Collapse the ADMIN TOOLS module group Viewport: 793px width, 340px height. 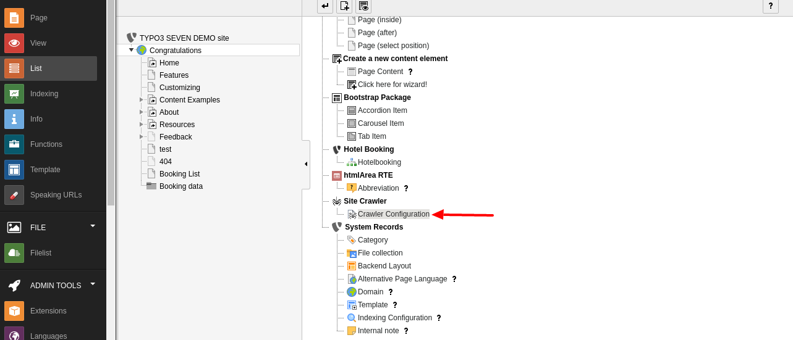(93, 284)
